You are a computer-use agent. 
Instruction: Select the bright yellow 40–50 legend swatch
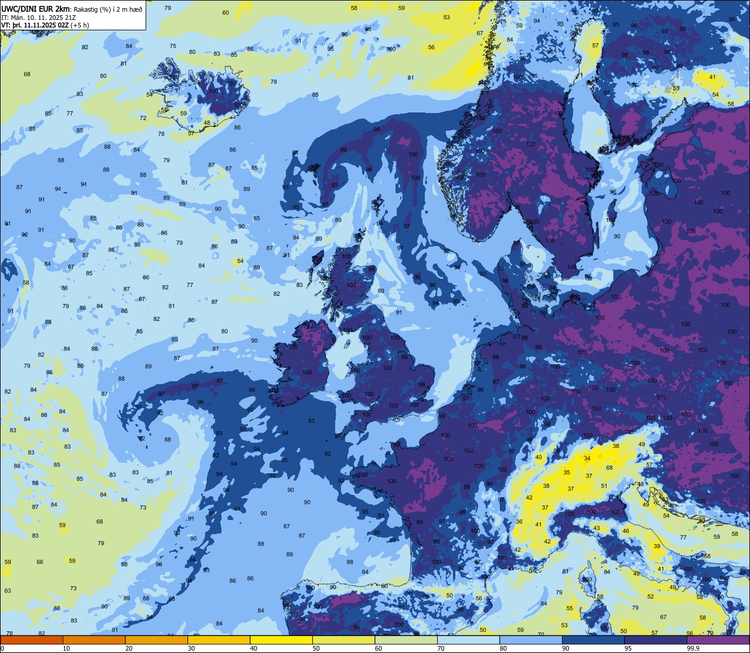tap(281, 640)
